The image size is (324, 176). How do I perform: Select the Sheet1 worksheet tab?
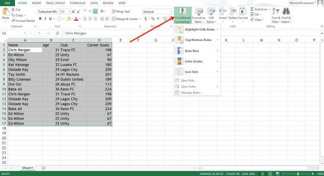pos(28,168)
